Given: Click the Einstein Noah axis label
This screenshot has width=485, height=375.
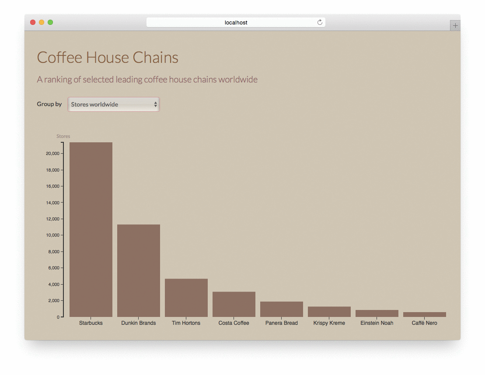Looking at the screenshot, I should (x=377, y=323).
